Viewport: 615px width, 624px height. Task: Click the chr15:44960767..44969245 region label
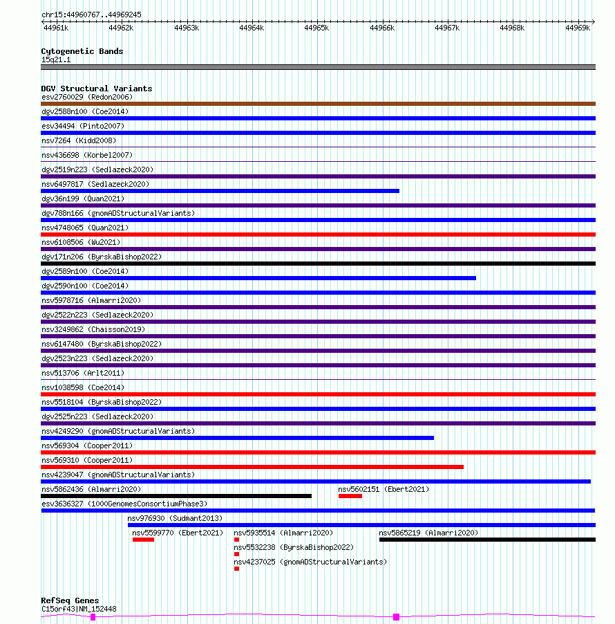91,15
